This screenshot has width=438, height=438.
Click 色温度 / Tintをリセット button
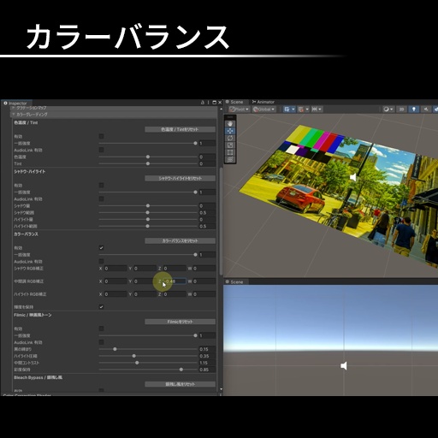coord(180,129)
